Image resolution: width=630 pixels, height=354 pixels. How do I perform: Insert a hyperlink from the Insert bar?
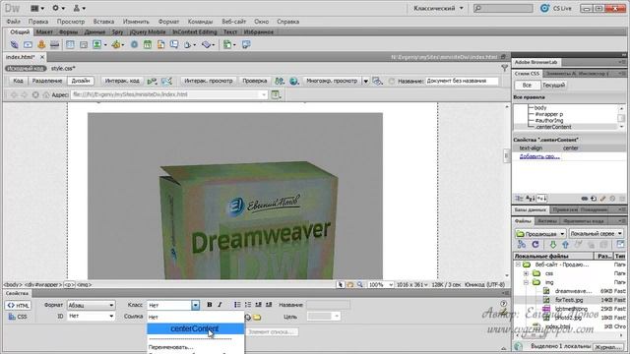click(x=14, y=44)
